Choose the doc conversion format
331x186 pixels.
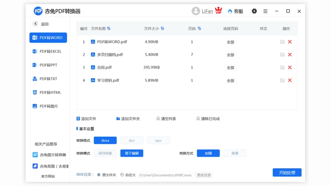tap(132, 141)
